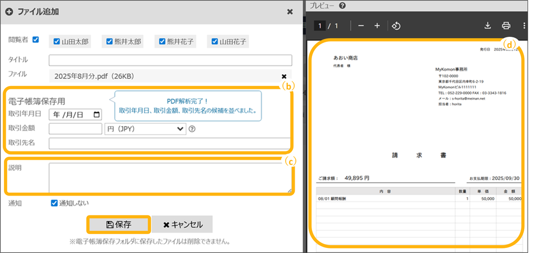This screenshot has width=540, height=253.
Task: Click the help icon beside currency selector
Action: tap(192, 129)
